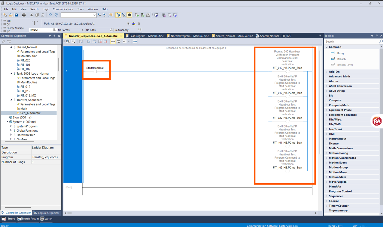Click the Redo arrow icon
383x227 pixels.
(x=56, y=15)
